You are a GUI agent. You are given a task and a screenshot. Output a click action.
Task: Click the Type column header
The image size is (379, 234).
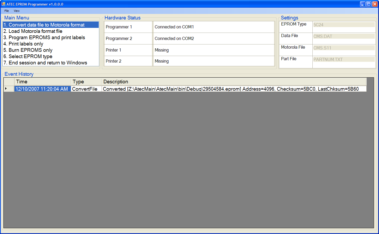(86, 82)
